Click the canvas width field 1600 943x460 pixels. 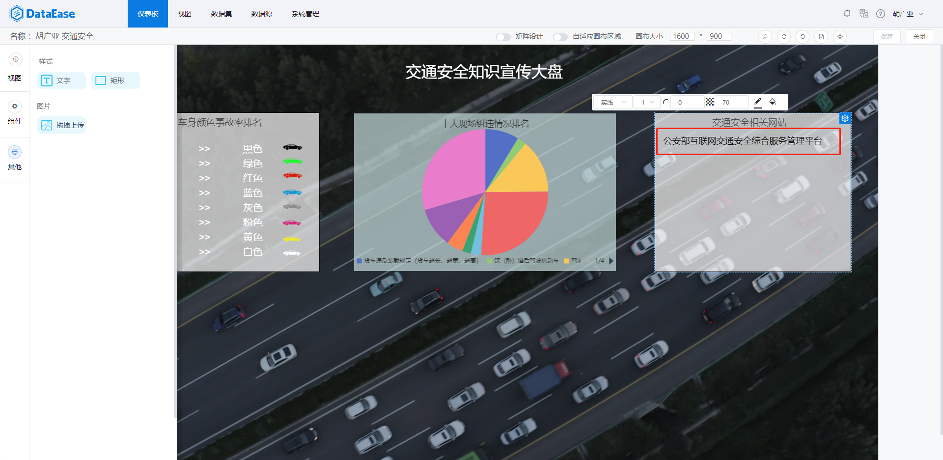pos(682,36)
